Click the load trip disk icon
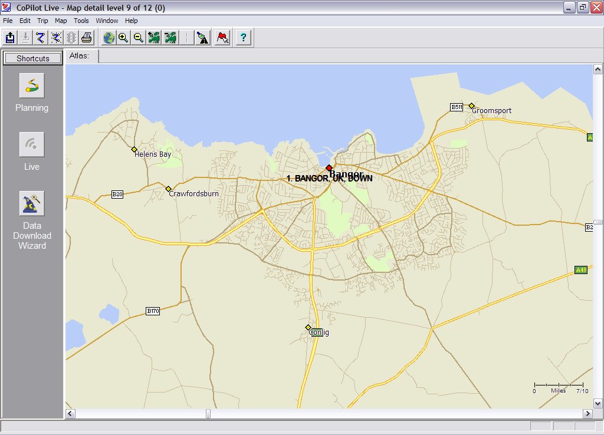604x435 pixels. click(x=10, y=37)
